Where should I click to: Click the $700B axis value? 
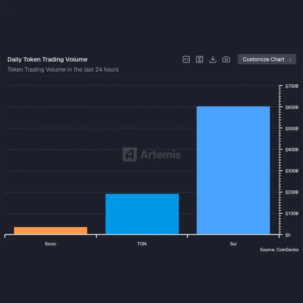292,86
